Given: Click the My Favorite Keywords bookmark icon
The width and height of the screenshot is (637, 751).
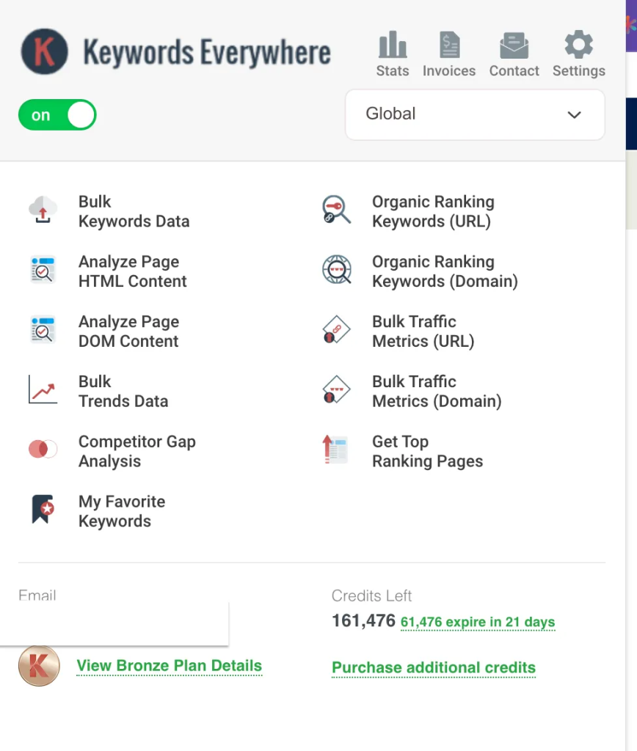Looking at the screenshot, I should (43, 510).
